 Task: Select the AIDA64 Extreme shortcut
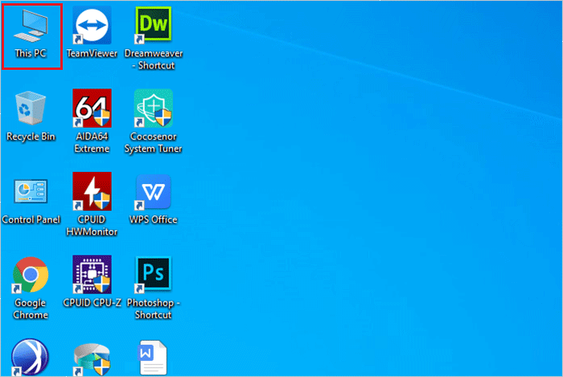click(92, 108)
